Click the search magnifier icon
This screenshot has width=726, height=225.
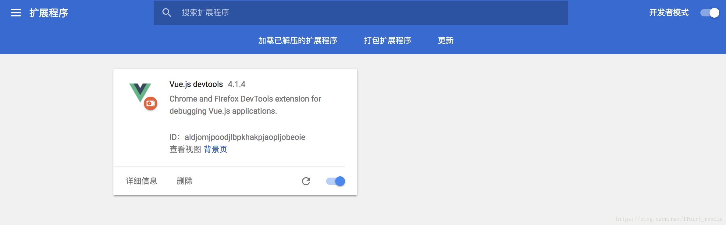pyautogui.click(x=167, y=12)
